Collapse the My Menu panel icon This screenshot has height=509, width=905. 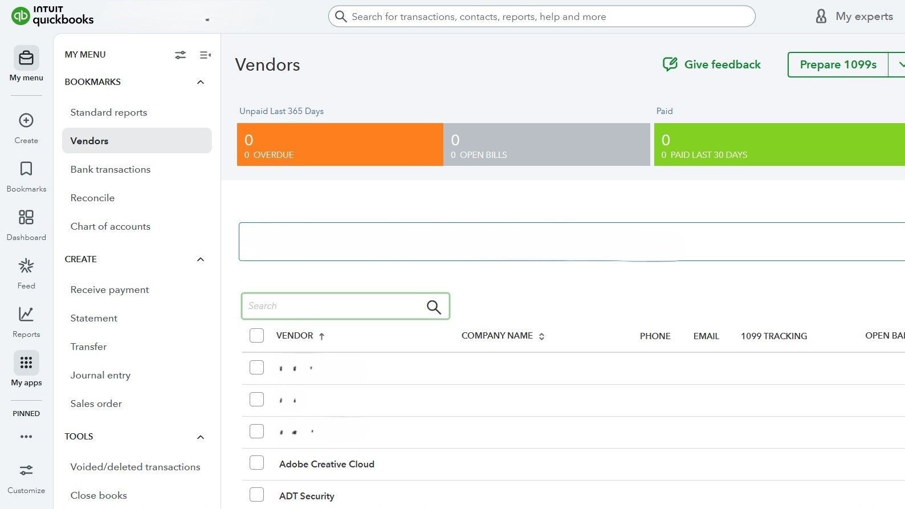[x=205, y=55]
